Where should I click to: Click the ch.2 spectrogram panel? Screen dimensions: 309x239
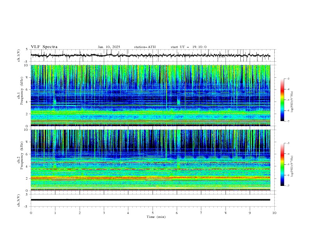(150, 160)
